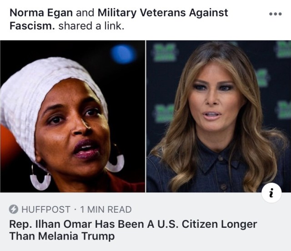Screen dimensions: 291x251
Task: Click the "shared a link." text
Action: (x=91, y=26)
